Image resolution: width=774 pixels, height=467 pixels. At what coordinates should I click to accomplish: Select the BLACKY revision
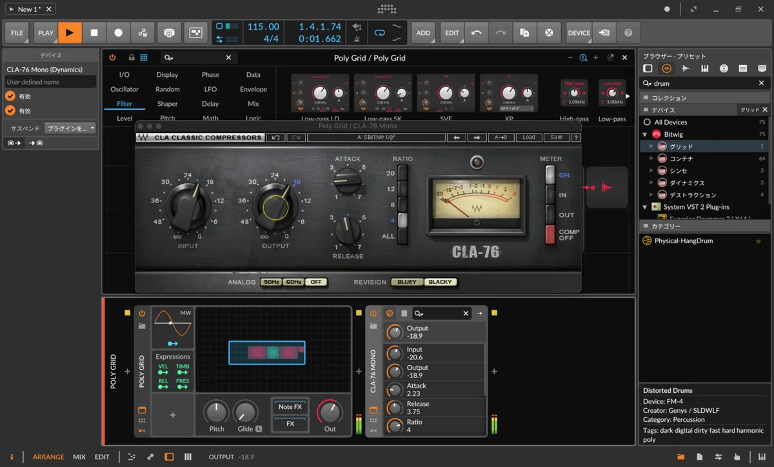coord(441,282)
